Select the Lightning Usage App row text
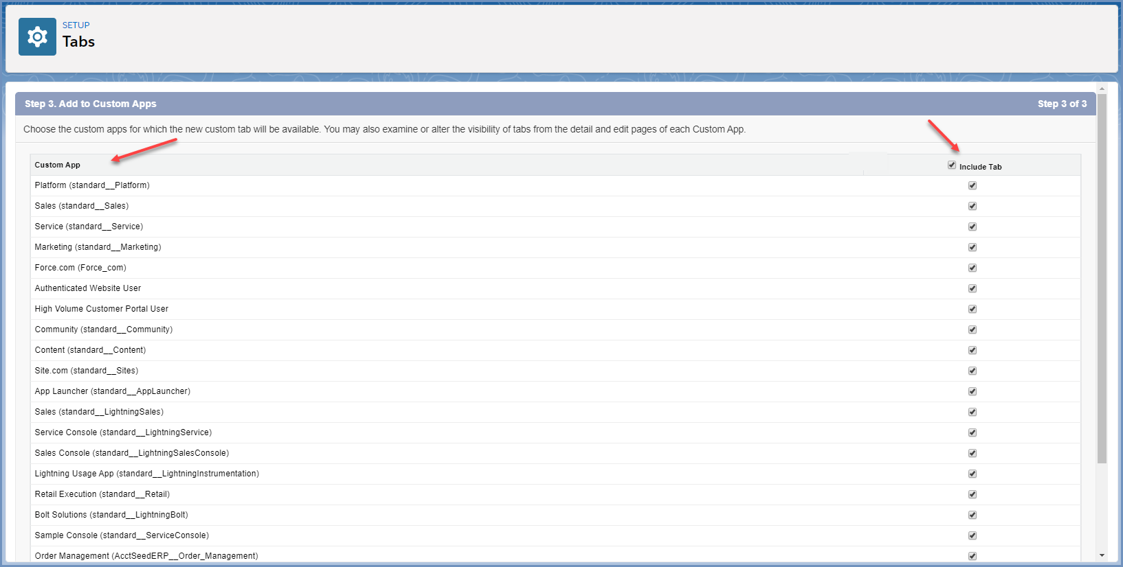The width and height of the screenshot is (1123, 567). 147,474
